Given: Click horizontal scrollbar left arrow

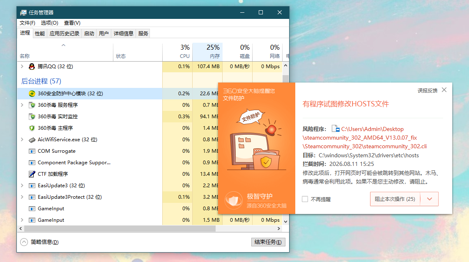Looking at the screenshot, I should 21,228.
